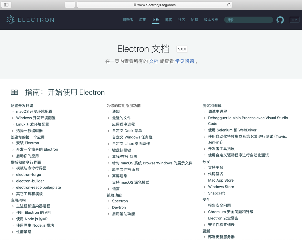Open 开发一个简易的 Electron link
This screenshot has height=240, width=302.
pyautogui.click(x=37, y=150)
